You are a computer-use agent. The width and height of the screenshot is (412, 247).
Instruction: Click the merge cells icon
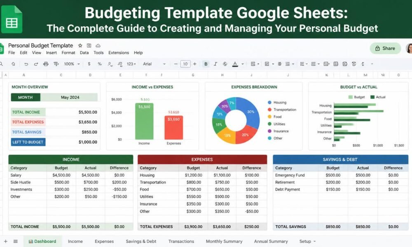267,64
